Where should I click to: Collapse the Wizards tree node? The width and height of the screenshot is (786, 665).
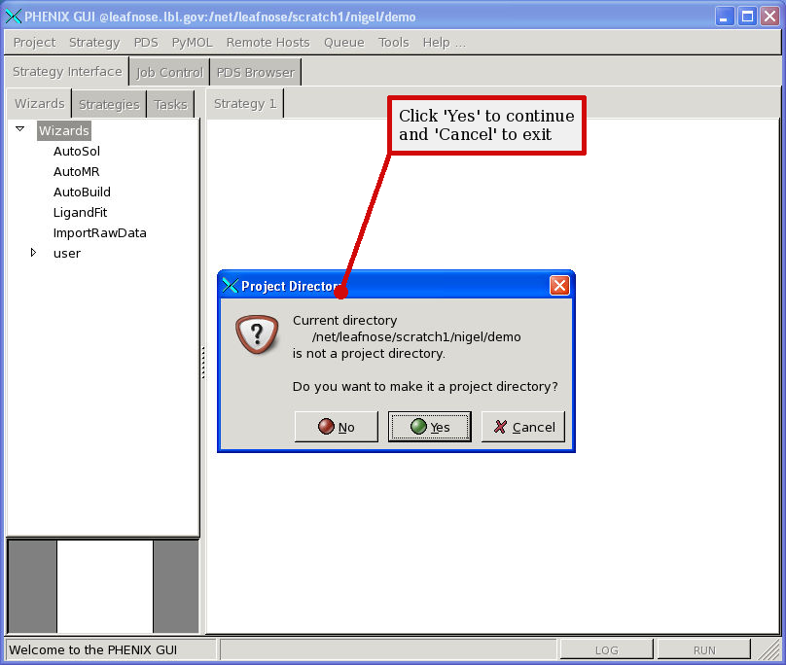(x=19, y=129)
